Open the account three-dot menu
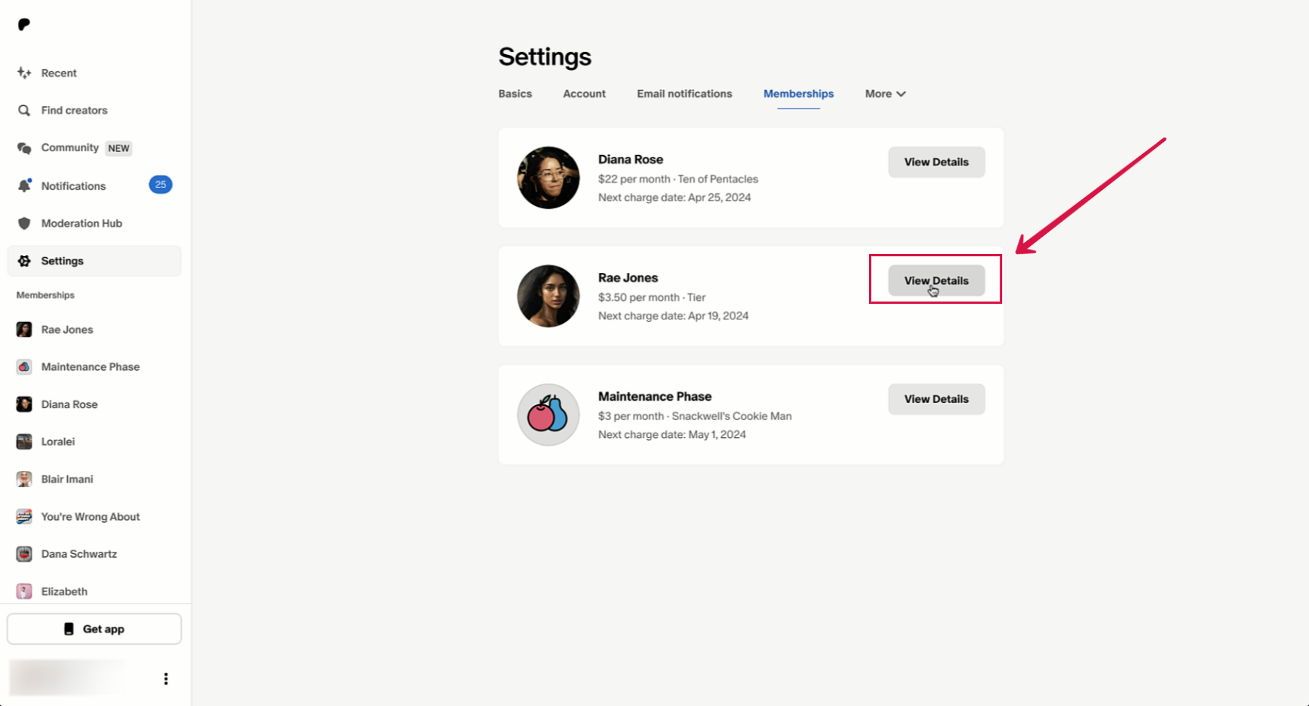The width and height of the screenshot is (1309, 706). (165, 678)
